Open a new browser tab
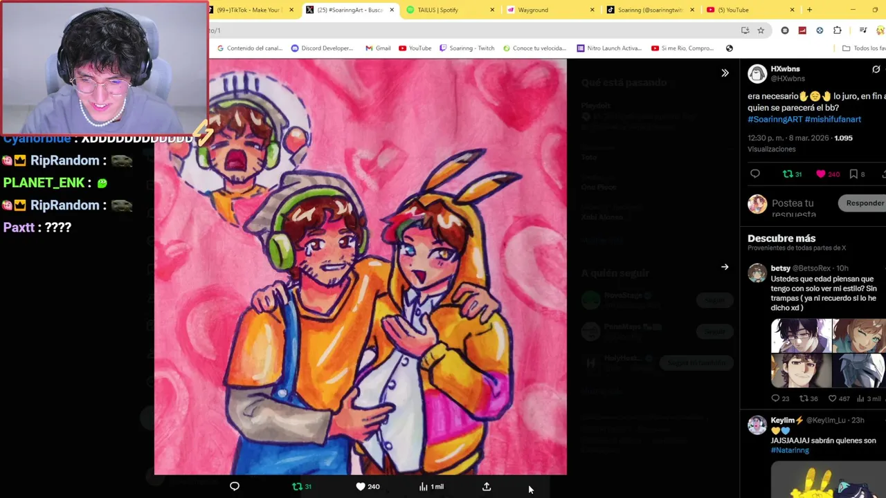Viewport: 886px width, 498px height. pos(809,10)
